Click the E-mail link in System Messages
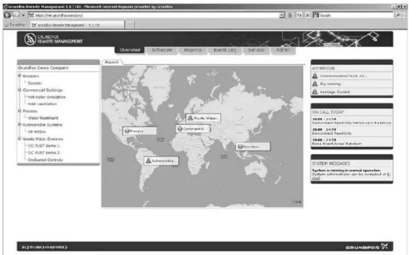 (x=317, y=178)
